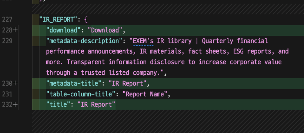Screen dimensions: 304x133
Task: Click the "metadata-title" key
Action: coord(73,83)
